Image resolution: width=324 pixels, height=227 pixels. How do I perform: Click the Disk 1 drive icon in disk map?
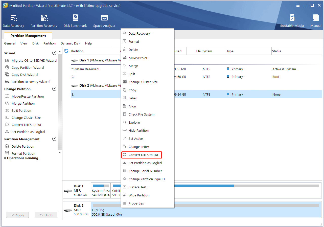click(x=68, y=191)
